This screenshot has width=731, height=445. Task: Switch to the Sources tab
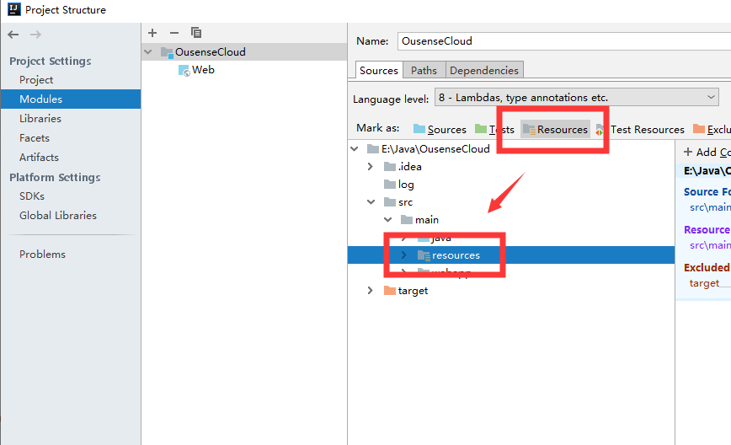[x=379, y=70]
